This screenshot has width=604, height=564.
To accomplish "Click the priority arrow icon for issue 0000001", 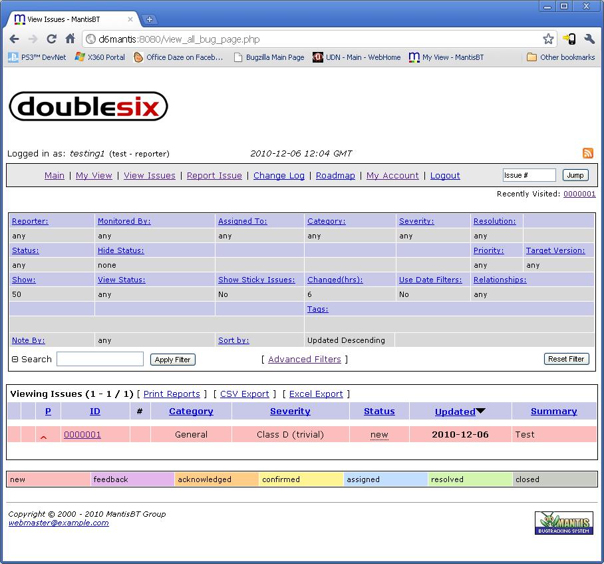I will (44, 436).
